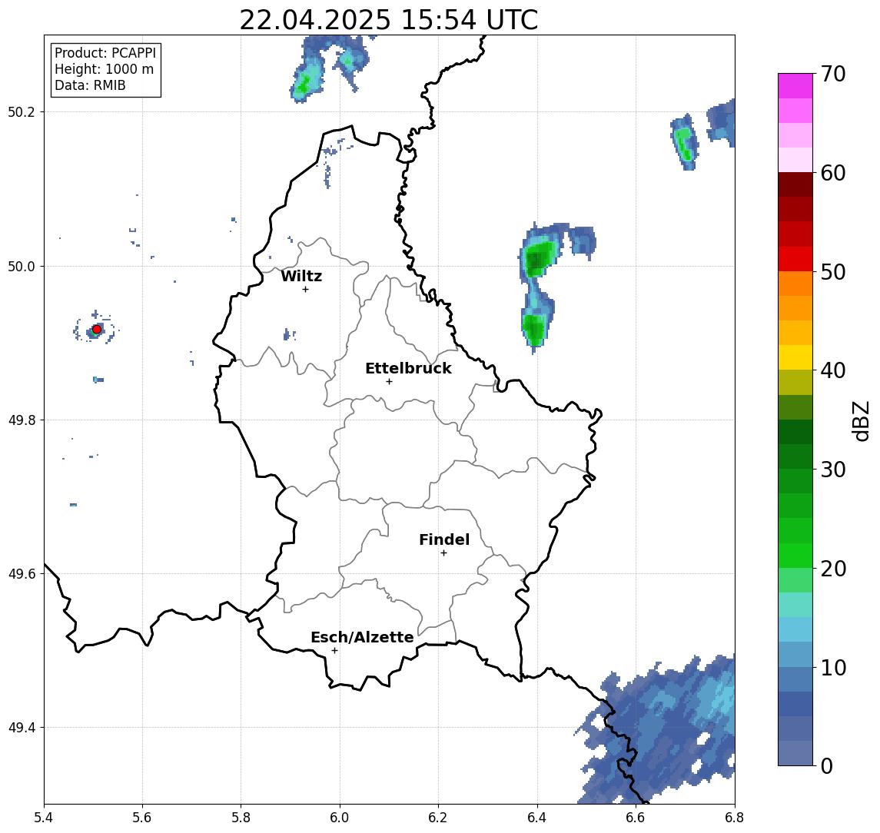Click the dark maroon colorbar swatch below 60
The height and width of the screenshot is (833, 880).
coord(795,184)
